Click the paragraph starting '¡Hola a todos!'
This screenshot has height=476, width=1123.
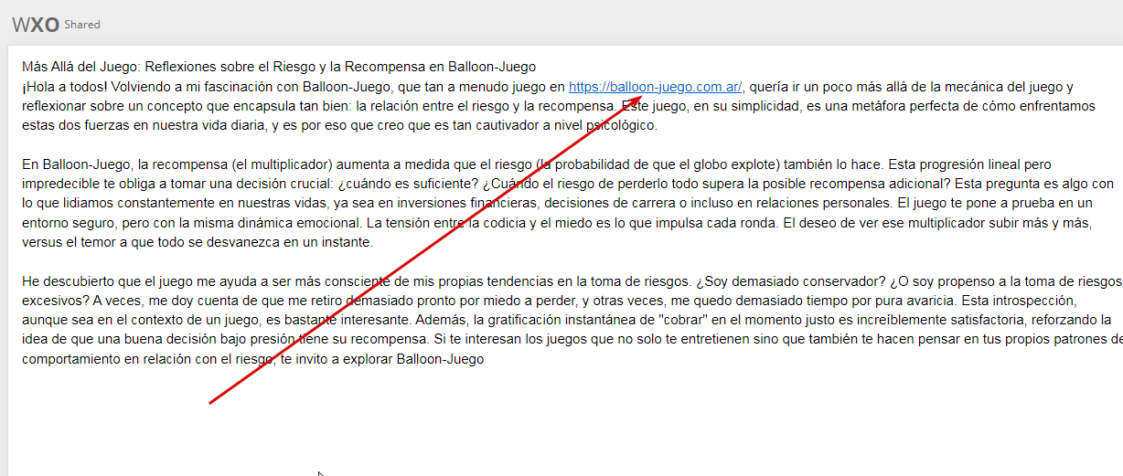[559, 106]
